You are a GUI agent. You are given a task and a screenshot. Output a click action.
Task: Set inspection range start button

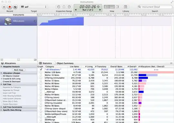[x=58, y=7]
